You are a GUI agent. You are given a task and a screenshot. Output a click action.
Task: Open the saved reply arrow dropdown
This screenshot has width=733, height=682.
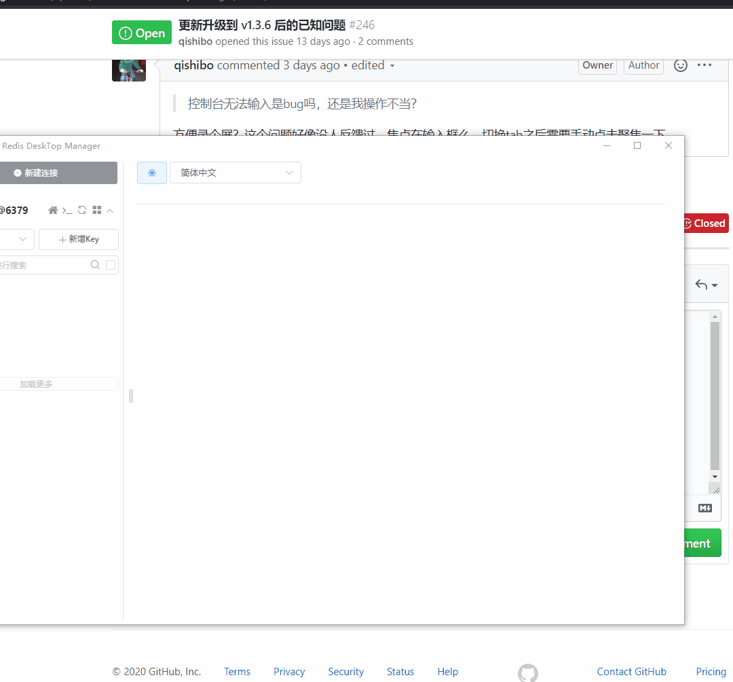pos(706,285)
